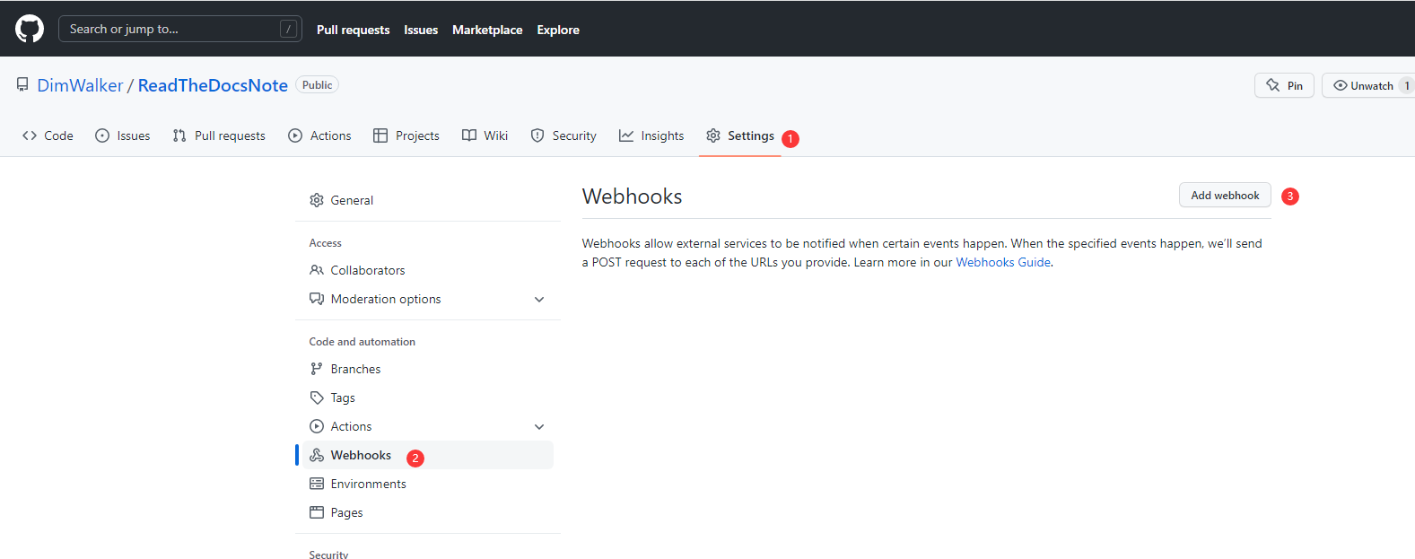The height and width of the screenshot is (559, 1415).
Task: Click the Projects tab table icon
Action: coord(380,135)
